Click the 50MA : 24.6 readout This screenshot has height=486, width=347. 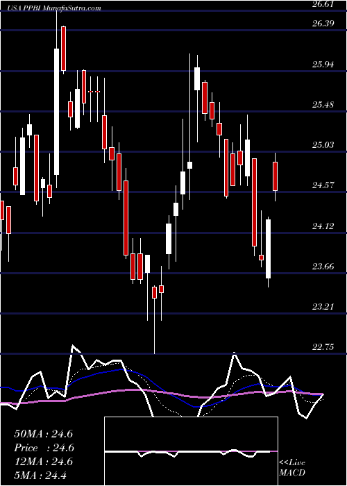coord(43,434)
